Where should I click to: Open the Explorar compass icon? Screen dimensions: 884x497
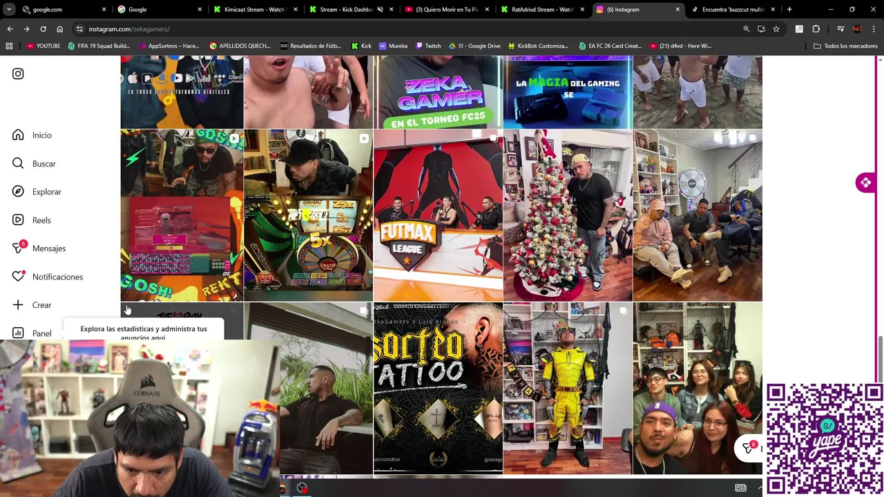pyautogui.click(x=18, y=192)
